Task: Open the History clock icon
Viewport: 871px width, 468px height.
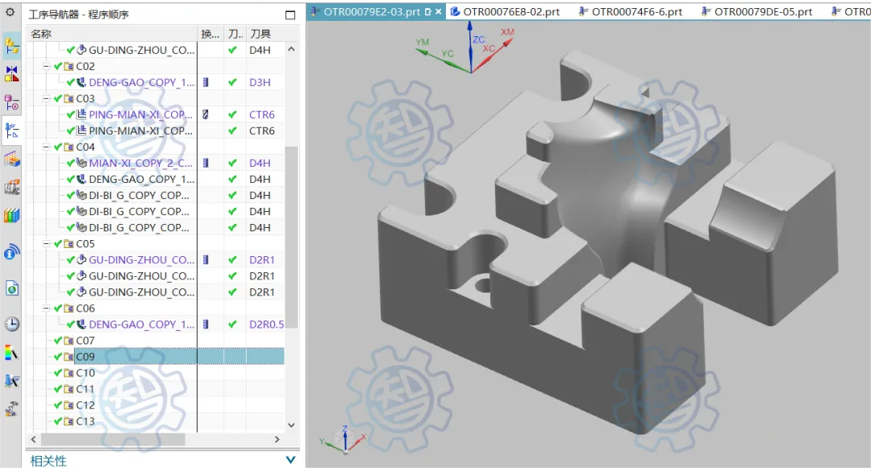Action: pos(11,325)
